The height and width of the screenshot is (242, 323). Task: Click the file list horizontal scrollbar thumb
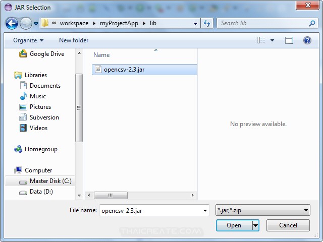[111, 195]
